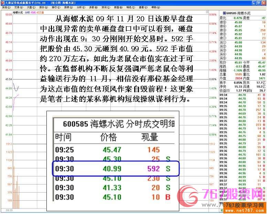Click the 外盘 value 2034
Image resolution: width=267 pixels, height=214 pixels.
[x=238, y=78]
